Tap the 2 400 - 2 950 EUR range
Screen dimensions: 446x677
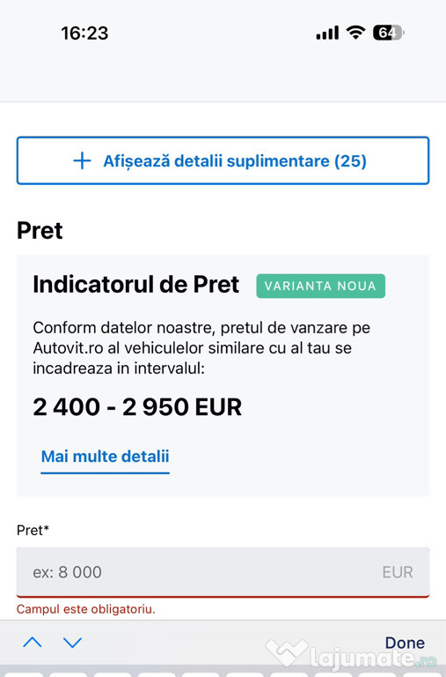(x=137, y=407)
